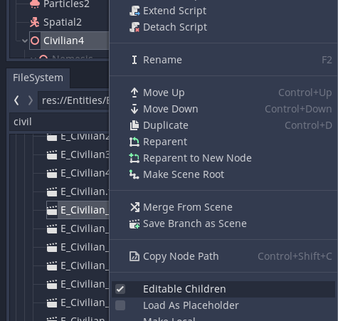
Task: Go forward in FileSystem history
Action: point(31,100)
